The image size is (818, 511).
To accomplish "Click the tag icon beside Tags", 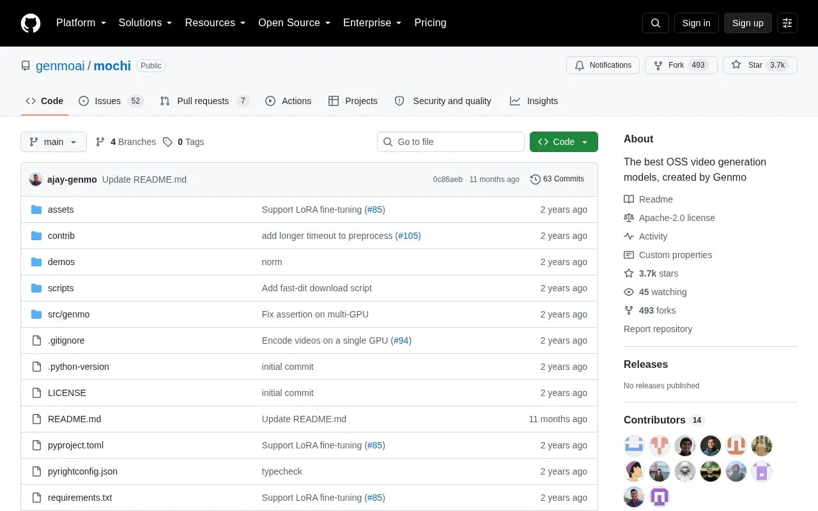I will click(x=167, y=142).
